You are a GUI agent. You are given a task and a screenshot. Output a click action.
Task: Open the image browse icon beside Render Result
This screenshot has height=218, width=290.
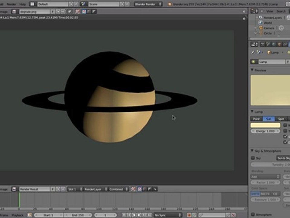pyautogui.click(x=14, y=189)
